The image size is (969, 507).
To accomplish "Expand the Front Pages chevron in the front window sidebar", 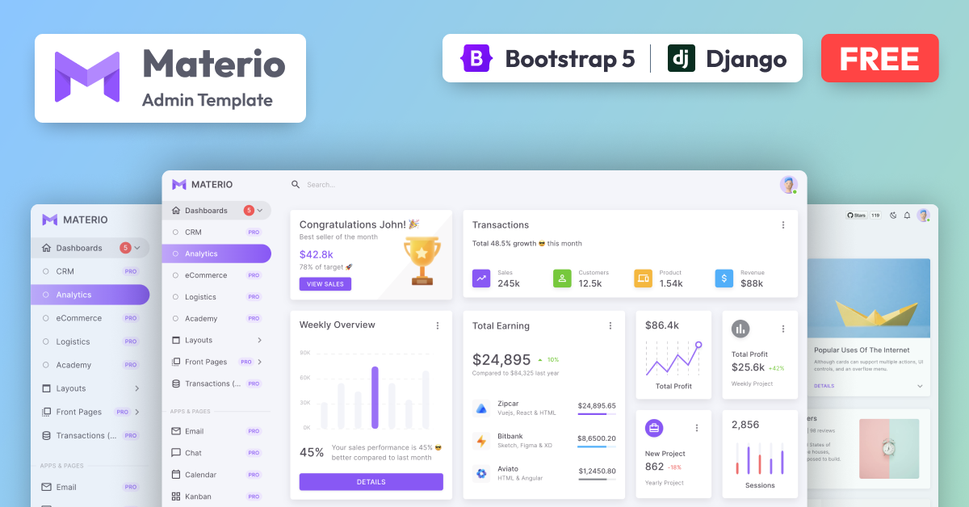I will (259, 362).
